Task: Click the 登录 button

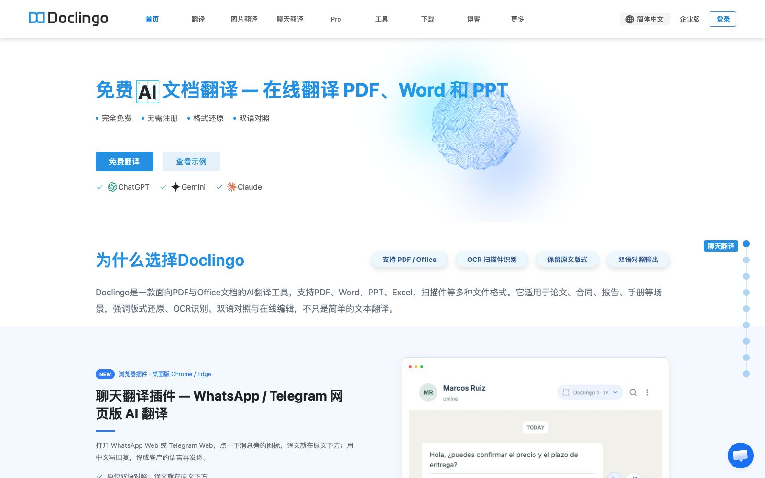Action: coord(723,19)
